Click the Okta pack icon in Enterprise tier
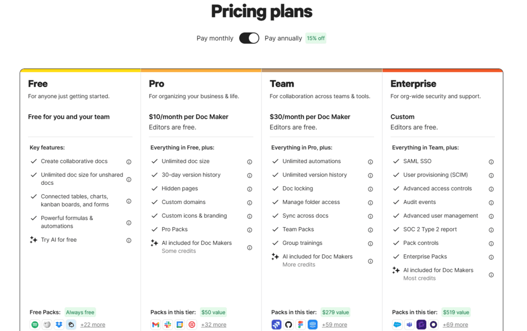Viewport: 527px width, 331px height. click(433, 324)
